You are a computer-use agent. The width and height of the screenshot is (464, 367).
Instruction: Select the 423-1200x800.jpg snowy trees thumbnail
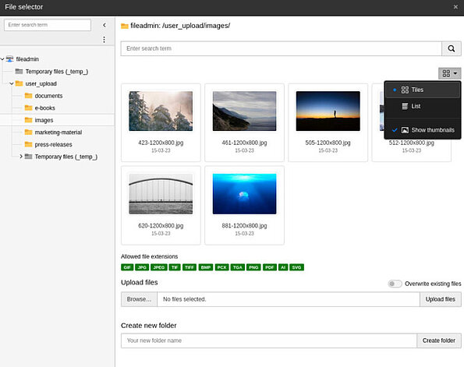tap(161, 111)
